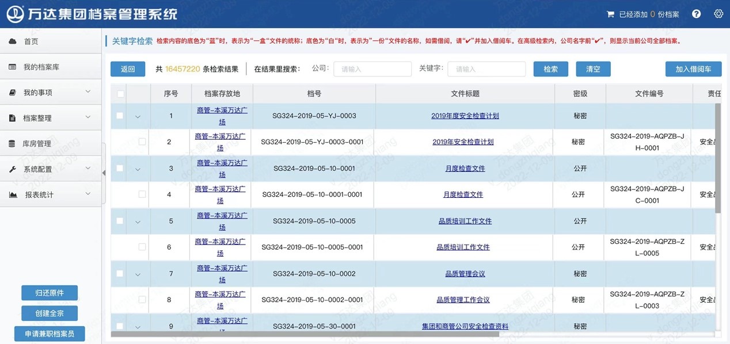Viewport: 730px width, 344px height.
Task: Click the 我的档案库 archive icon
Action: [12, 67]
